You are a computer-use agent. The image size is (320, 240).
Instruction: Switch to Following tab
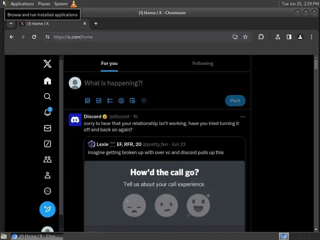pos(203,63)
